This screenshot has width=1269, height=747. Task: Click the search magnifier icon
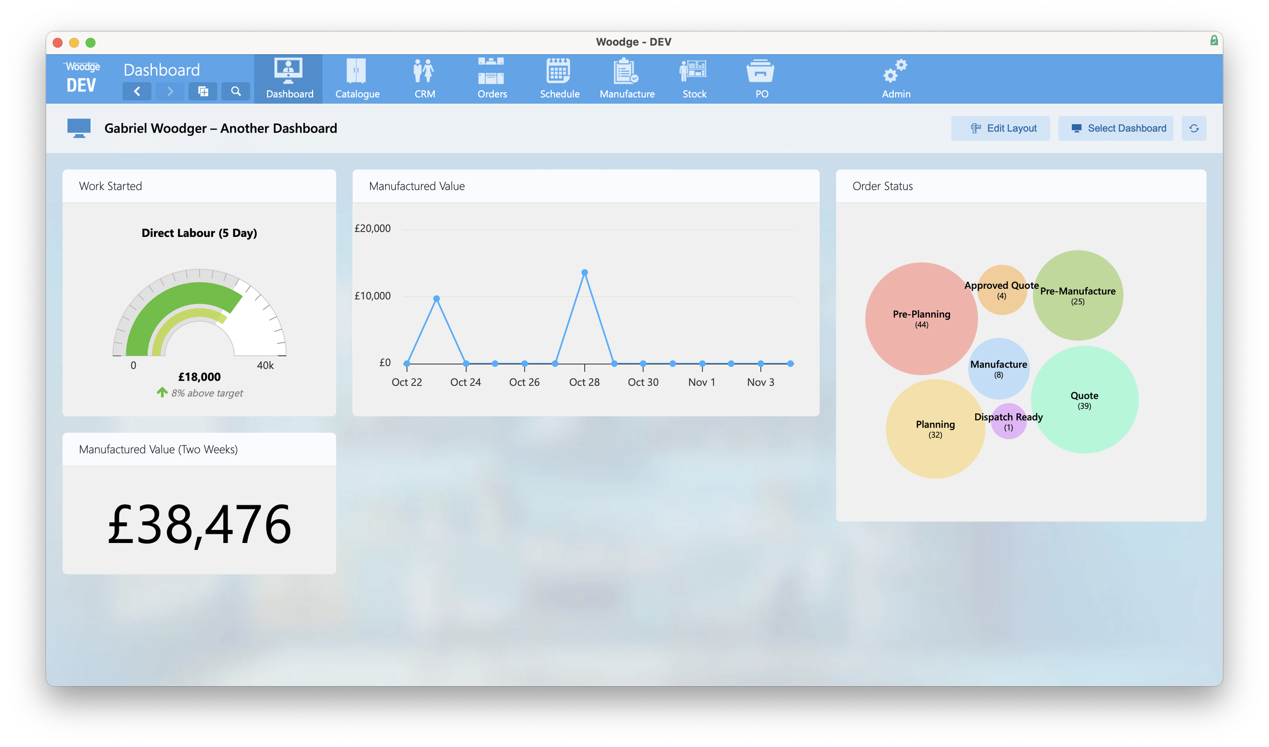pyautogui.click(x=236, y=91)
